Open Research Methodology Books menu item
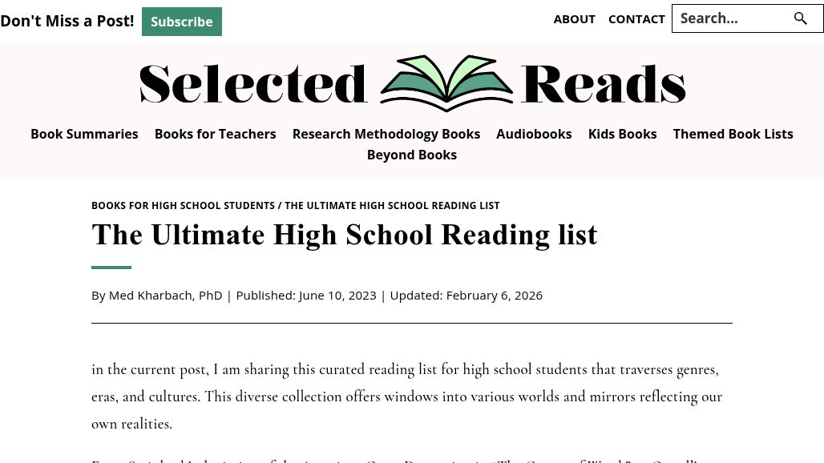824x463 pixels. [x=386, y=134]
